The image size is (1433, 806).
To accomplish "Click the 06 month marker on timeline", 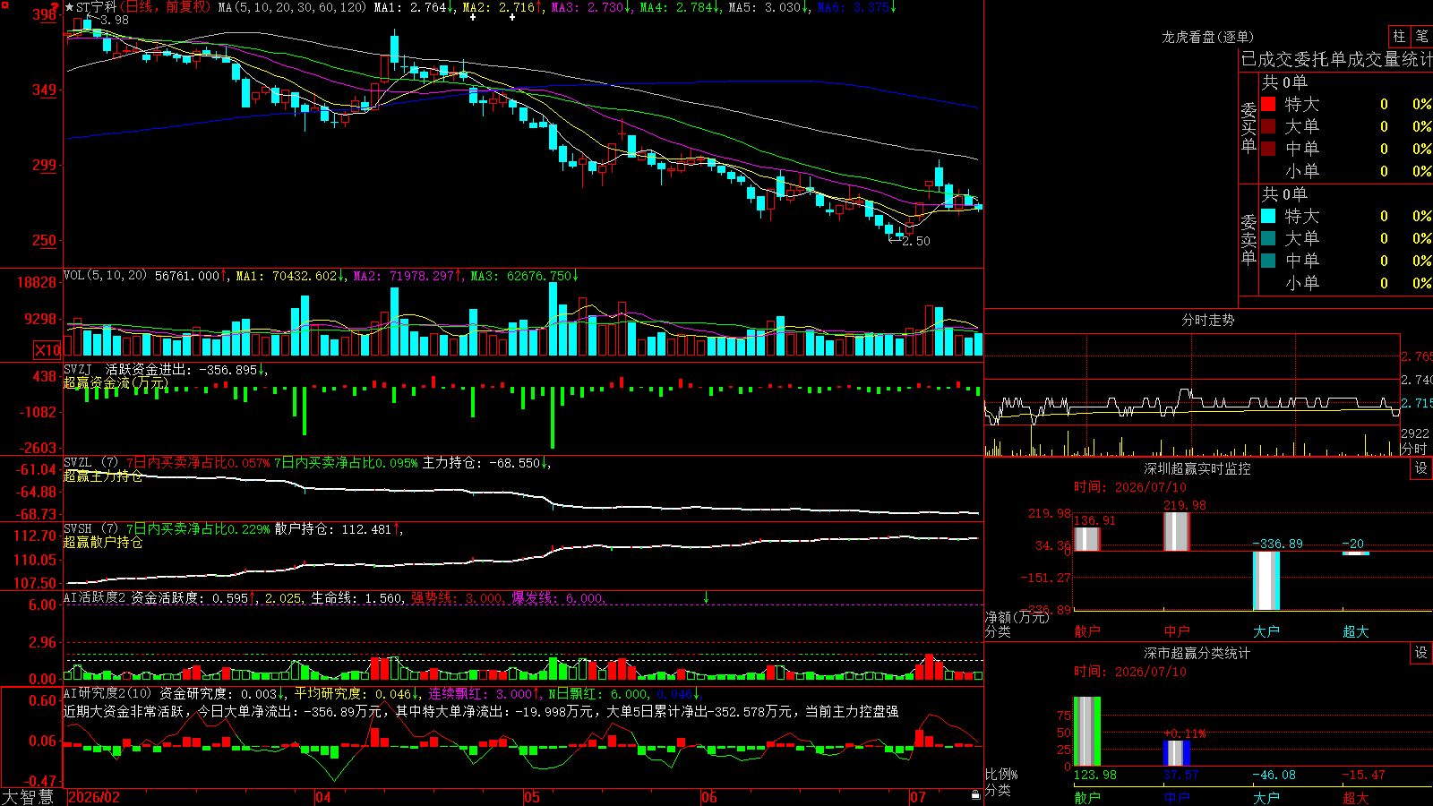I will click(x=709, y=797).
